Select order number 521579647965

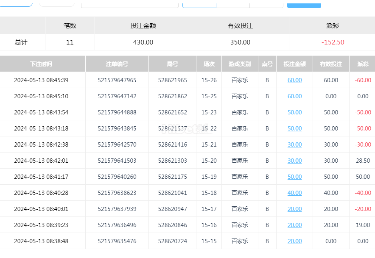117,80
